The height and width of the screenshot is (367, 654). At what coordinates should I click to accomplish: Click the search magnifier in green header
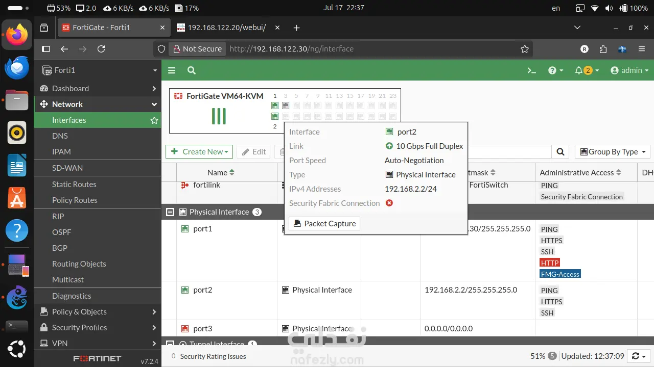[x=192, y=70]
